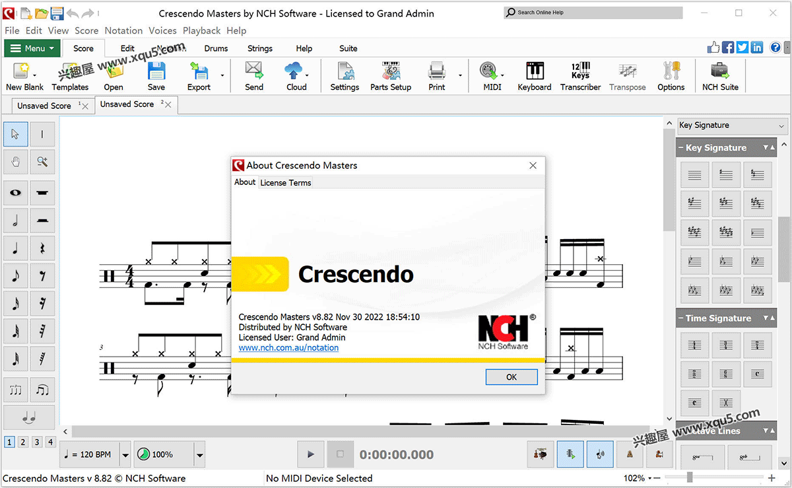
Task: Open the Keyboard tool
Action: (x=535, y=76)
